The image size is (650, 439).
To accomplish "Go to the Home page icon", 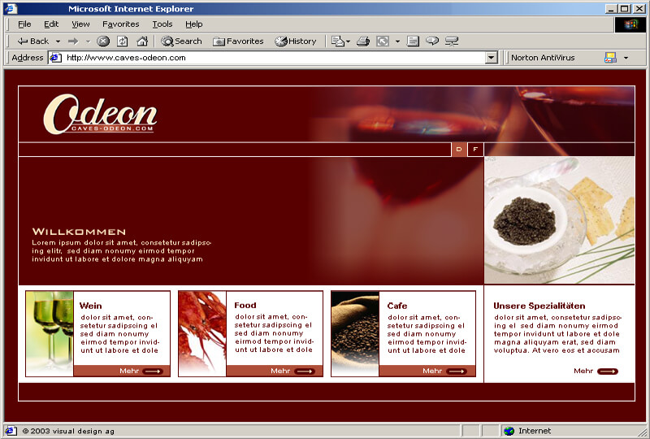I will click(x=142, y=41).
